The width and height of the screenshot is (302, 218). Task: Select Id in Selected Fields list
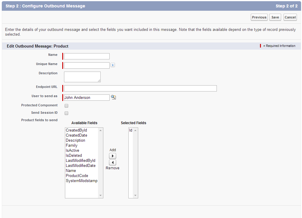point(131,130)
